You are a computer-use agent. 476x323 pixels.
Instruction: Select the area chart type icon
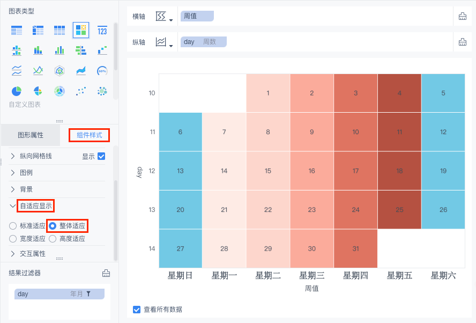(x=81, y=71)
